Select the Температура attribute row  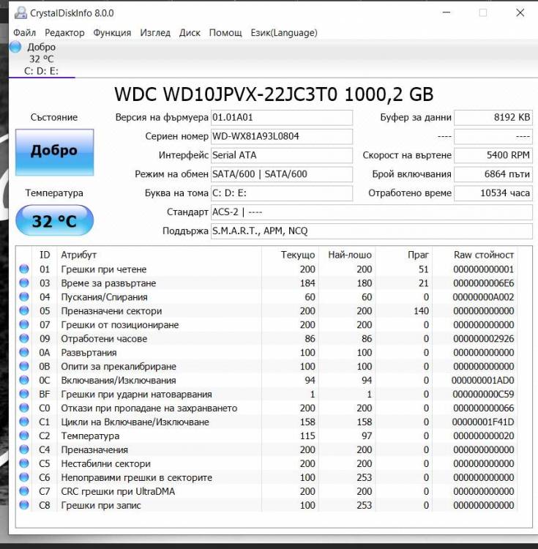(267, 436)
